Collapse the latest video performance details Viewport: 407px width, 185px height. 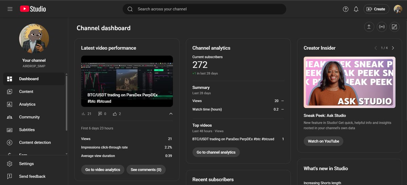click(x=171, y=114)
